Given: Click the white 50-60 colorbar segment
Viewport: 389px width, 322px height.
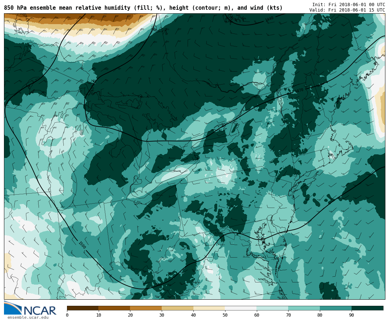Looking at the screenshot, I should pos(241,308).
